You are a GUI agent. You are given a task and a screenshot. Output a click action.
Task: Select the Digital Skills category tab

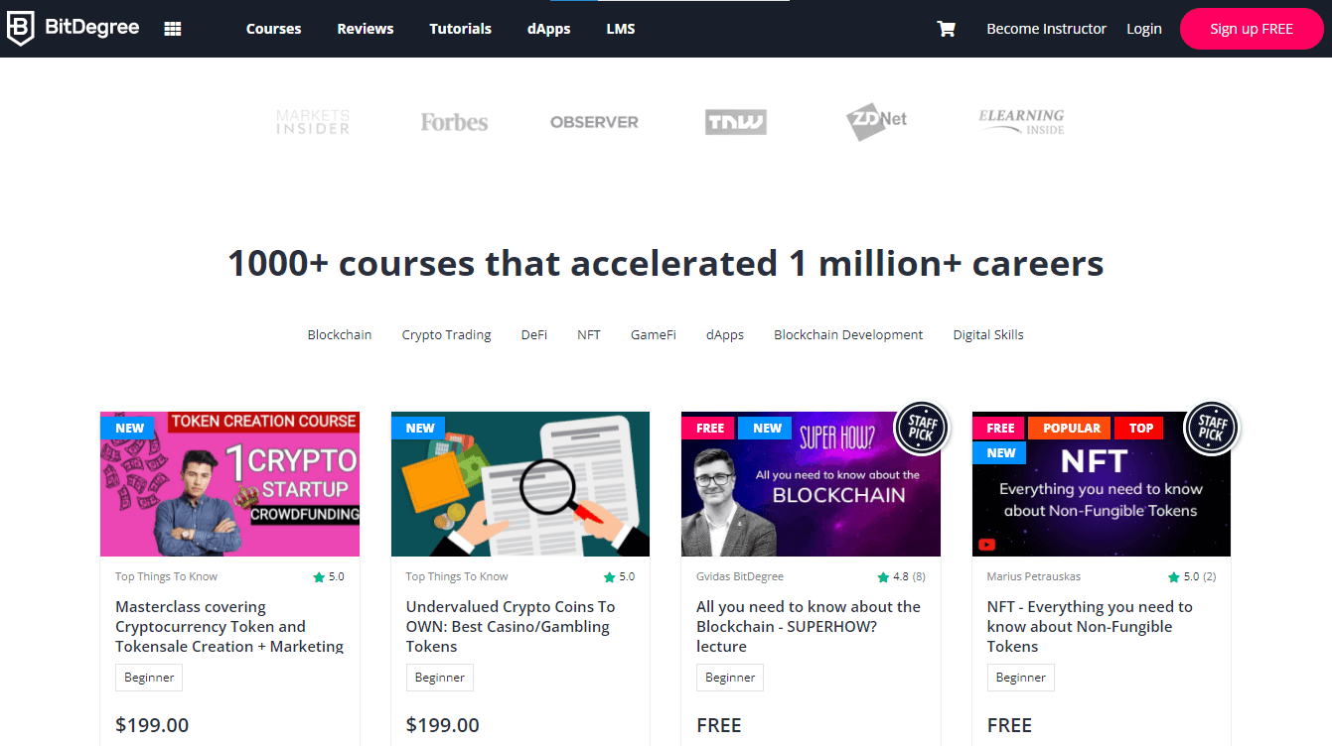988,335
